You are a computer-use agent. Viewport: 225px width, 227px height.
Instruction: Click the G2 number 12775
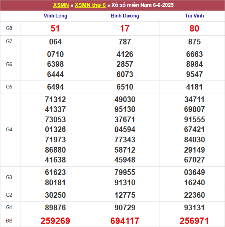pyautogui.click(x=125, y=195)
